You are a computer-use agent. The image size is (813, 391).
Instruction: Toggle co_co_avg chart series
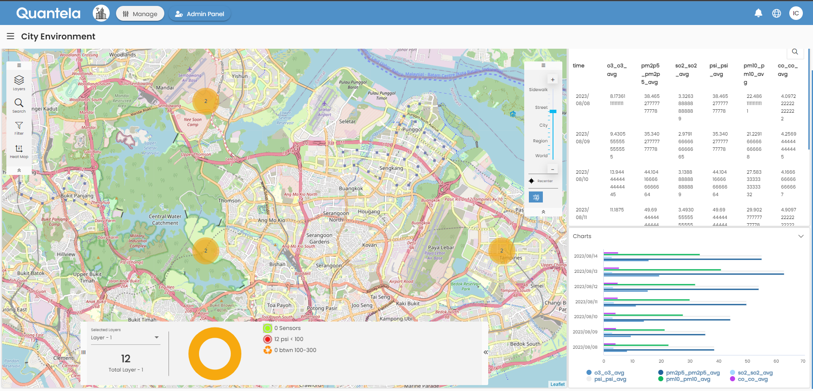[x=749, y=379]
